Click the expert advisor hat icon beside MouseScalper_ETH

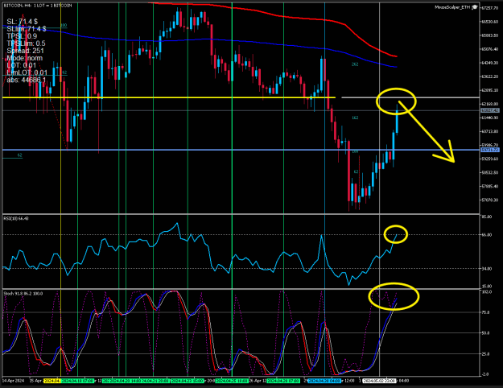[x=475, y=7]
